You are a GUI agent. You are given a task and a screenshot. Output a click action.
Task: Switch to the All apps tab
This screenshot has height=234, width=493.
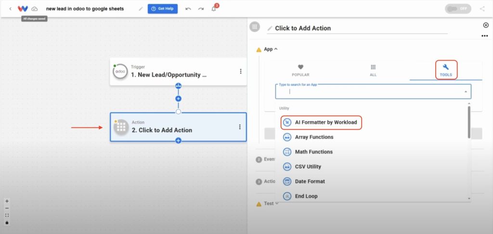pos(373,71)
